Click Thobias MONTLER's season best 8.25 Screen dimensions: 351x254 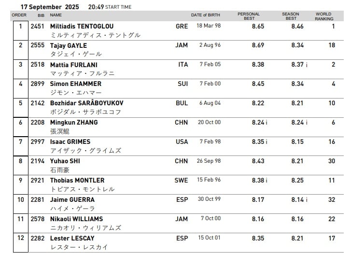click(x=297, y=181)
